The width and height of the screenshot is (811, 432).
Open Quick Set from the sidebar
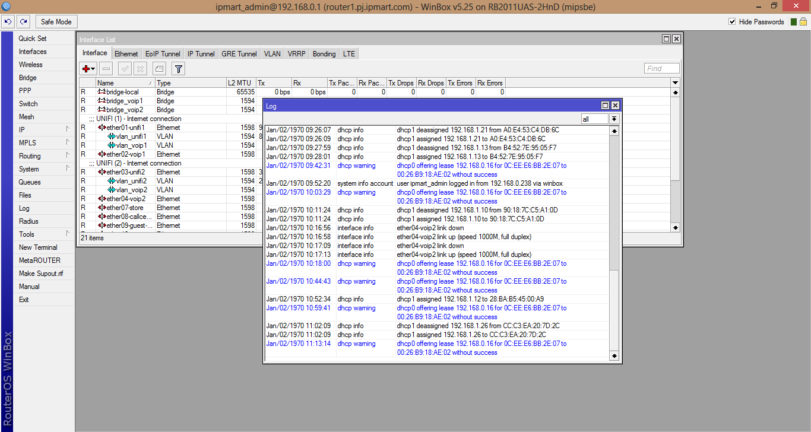45,39
